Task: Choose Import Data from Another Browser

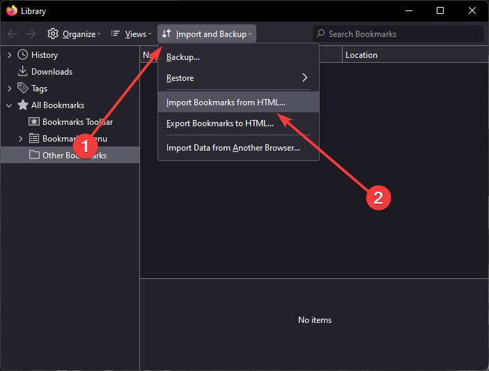Action: (x=233, y=148)
